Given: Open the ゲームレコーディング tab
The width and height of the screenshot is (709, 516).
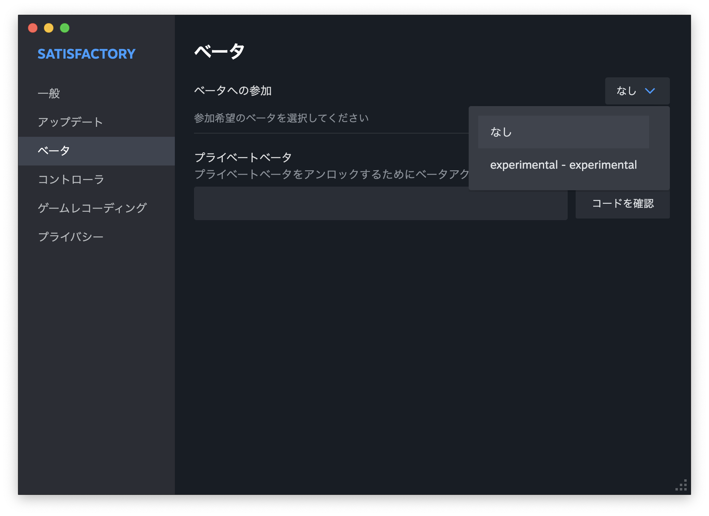Looking at the screenshot, I should pos(96,208).
